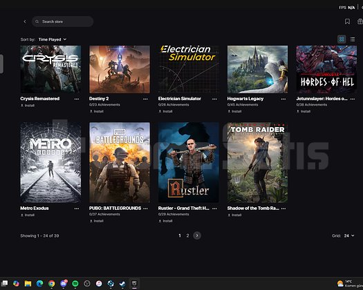Install Jotunnslayer: Hordes of Hel
The height and width of the screenshot is (290, 363).
pos(304,111)
